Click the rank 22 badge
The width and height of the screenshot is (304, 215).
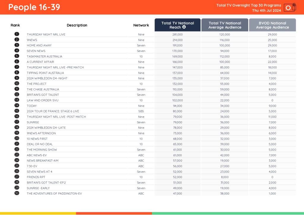pyautogui.click(x=17, y=149)
